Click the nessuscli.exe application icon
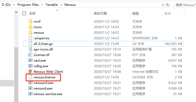196x102 pixels. pyautogui.click(x=30, y=83)
